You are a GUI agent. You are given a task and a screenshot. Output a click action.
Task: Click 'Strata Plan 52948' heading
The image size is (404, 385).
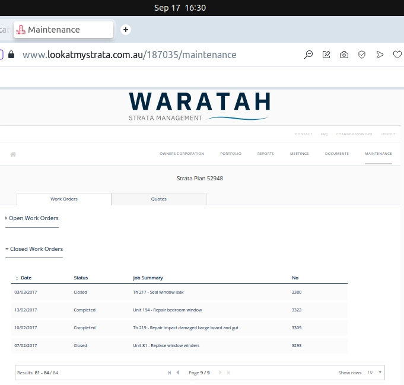(x=200, y=179)
